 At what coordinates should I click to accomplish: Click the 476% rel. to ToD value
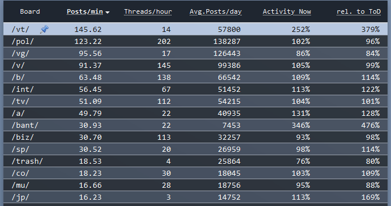click(x=370, y=125)
